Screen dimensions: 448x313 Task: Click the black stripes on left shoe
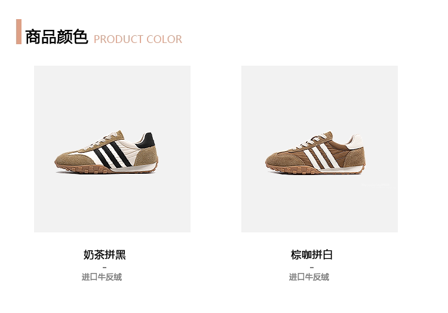pos(113,154)
